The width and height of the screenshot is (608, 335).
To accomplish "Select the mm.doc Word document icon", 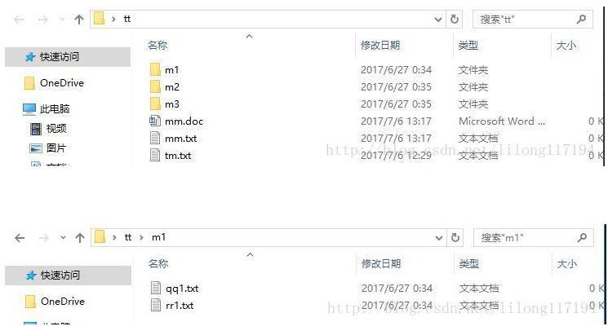I will (155, 121).
